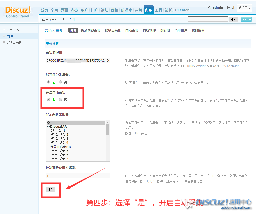The width and height of the screenshot is (256, 214).
Task: Click the top search input box
Action: (x=208, y=19)
